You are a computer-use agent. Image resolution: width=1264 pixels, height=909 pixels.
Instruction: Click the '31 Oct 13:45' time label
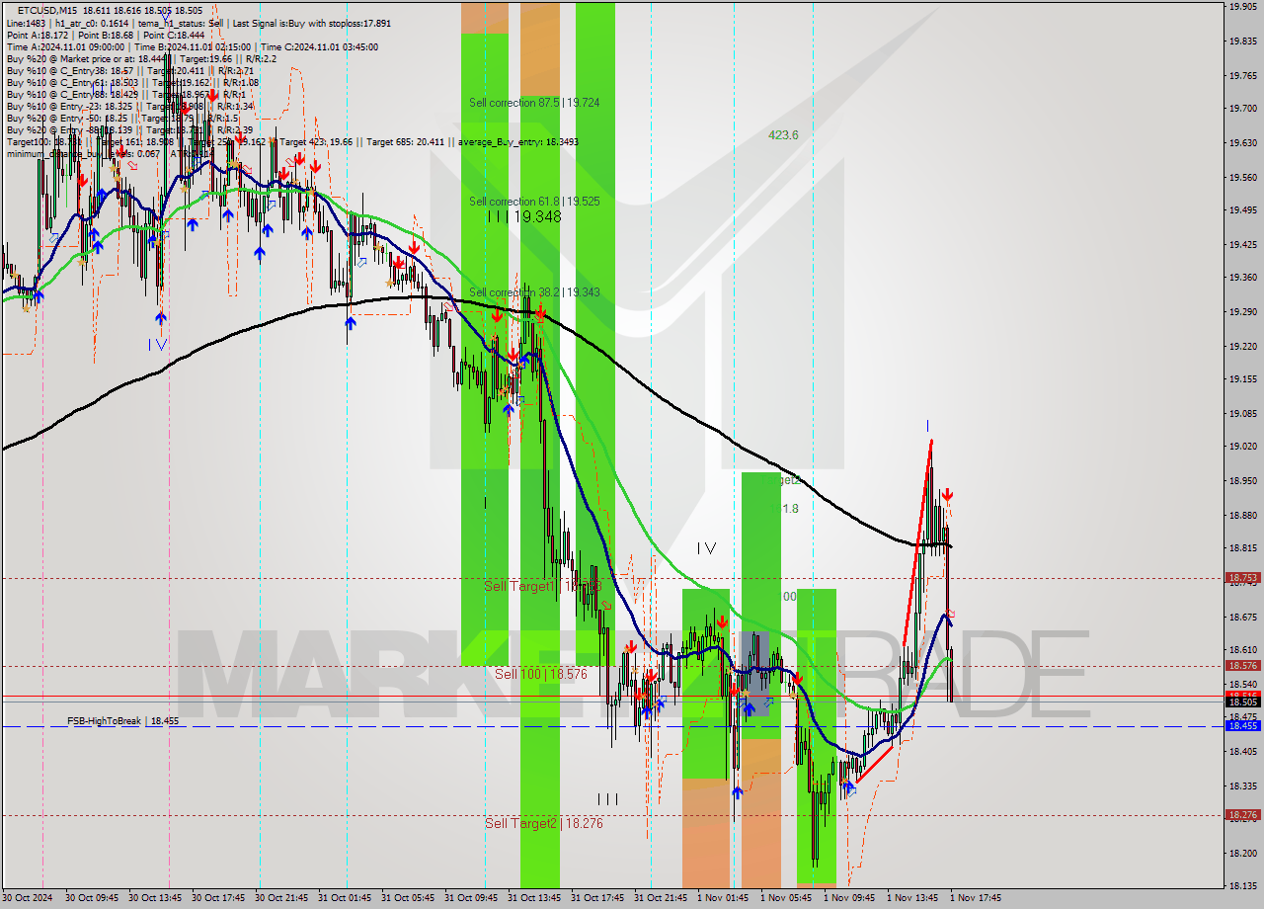click(x=536, y=898)
